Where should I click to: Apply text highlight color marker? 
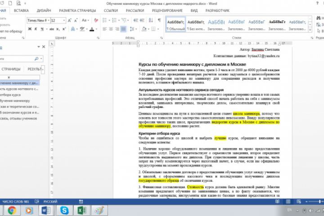[82, 29]
